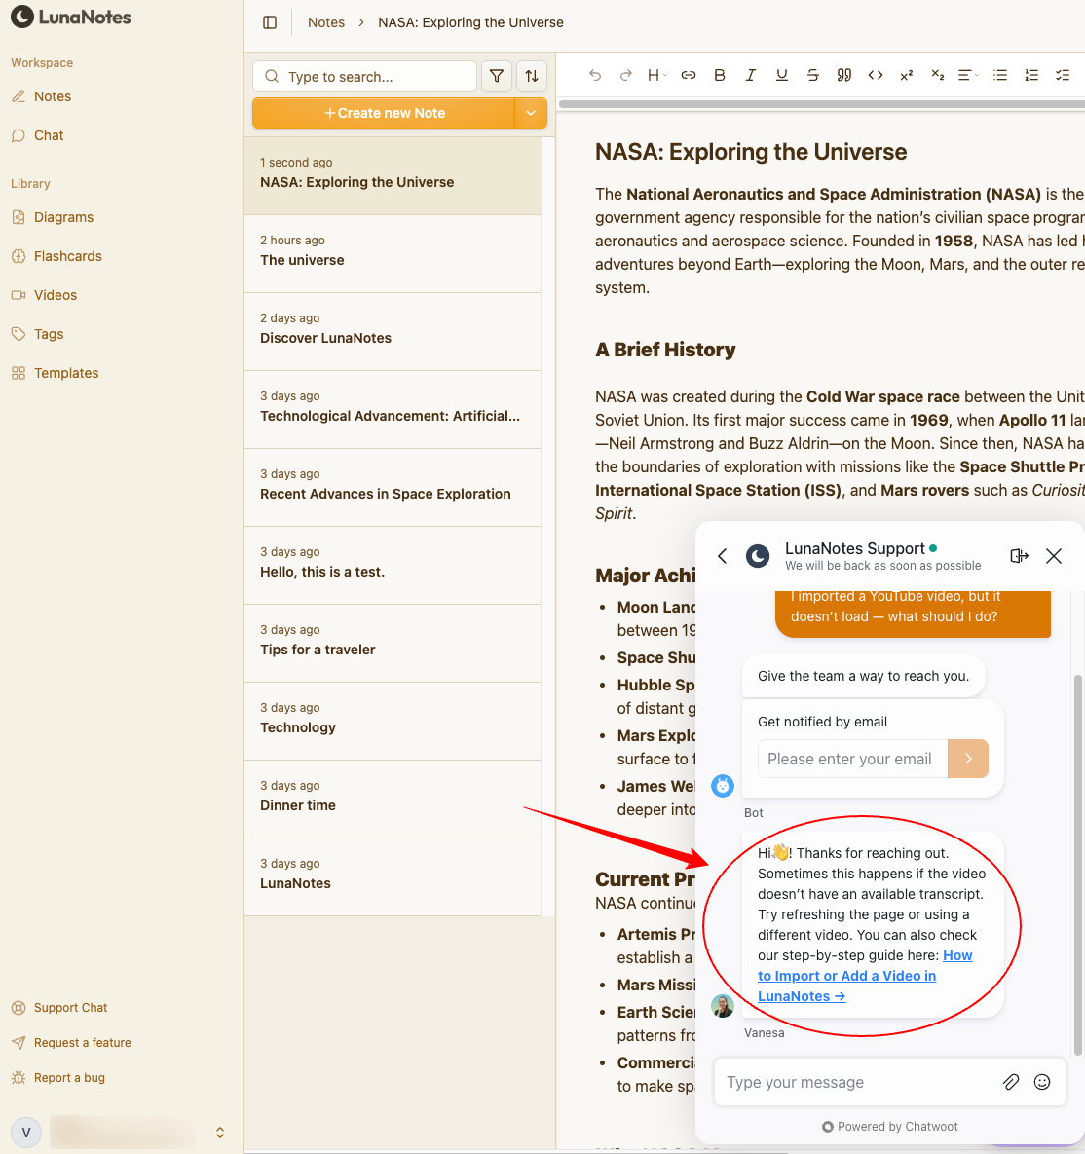Toggle the sidebar panel visibility
Image resolution: width=1085 pixels, height=1154 pixels.
coord(271,22)
